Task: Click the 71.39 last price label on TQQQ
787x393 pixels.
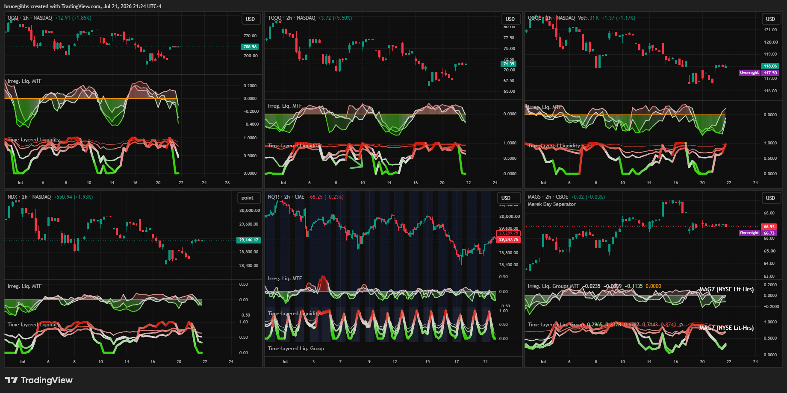Action: [509, 64]
